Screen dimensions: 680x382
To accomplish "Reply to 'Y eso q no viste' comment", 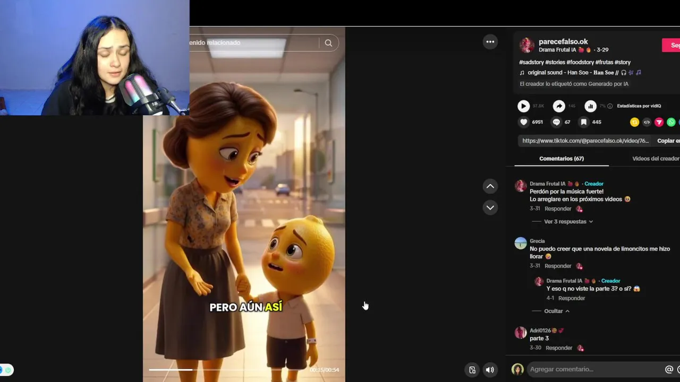I will (572, 298).
